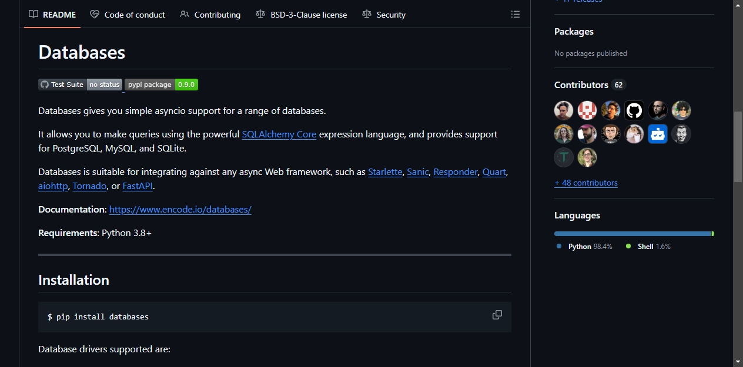Open the blue robot bot contributor avatar
This screenshot has width=743, height=367.
click(658, 134)
